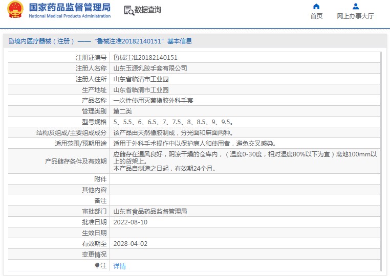Open the 详情 details link
The image size is (390, 276).
click(119, 266)
